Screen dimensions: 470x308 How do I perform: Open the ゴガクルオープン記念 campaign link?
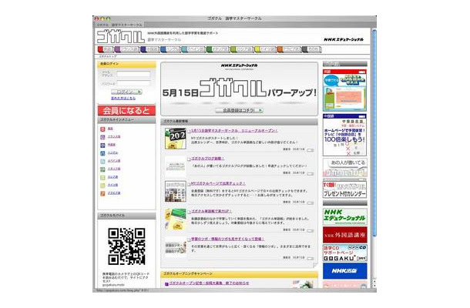point(209,283)
